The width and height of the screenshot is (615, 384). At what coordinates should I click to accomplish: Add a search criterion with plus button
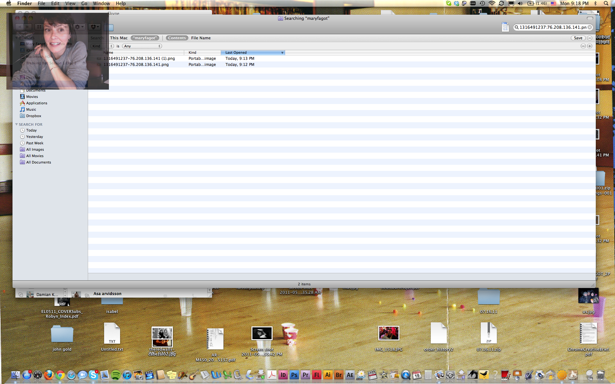(x=589, y=46)
